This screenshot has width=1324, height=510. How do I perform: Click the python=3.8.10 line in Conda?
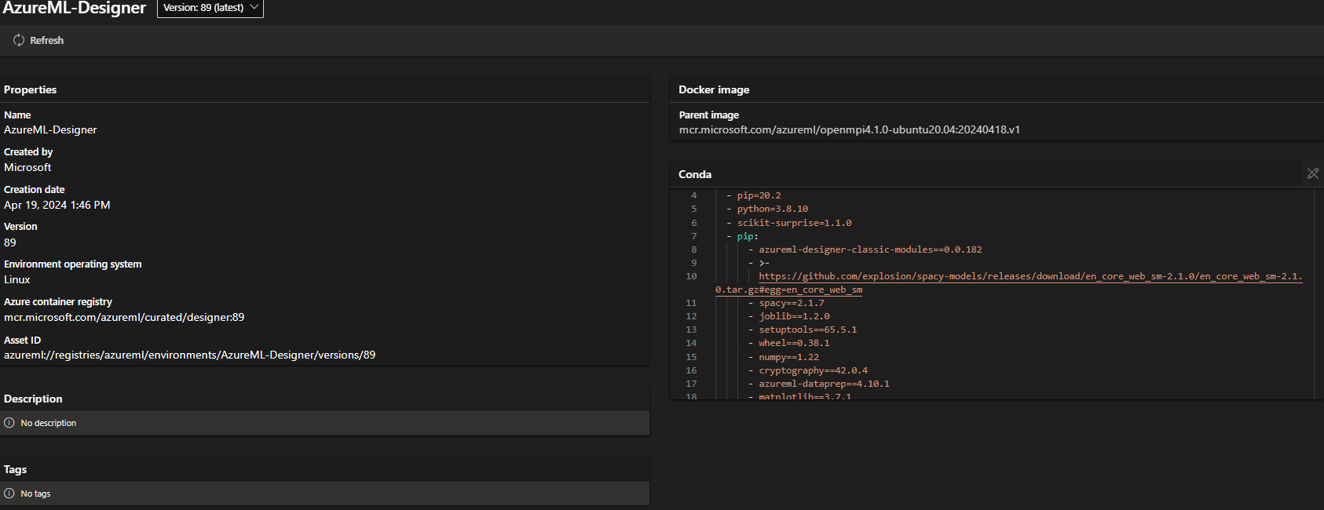click(x=772, y=209)
